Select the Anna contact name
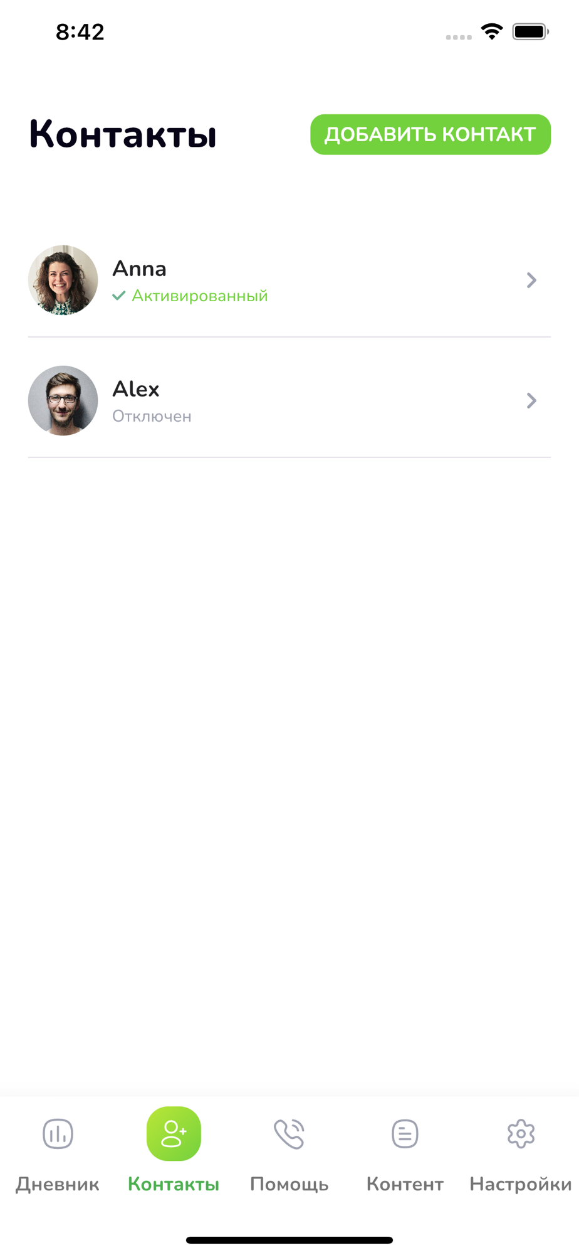The width and height of the screenshot is (579, 1255). pos(139,269)
